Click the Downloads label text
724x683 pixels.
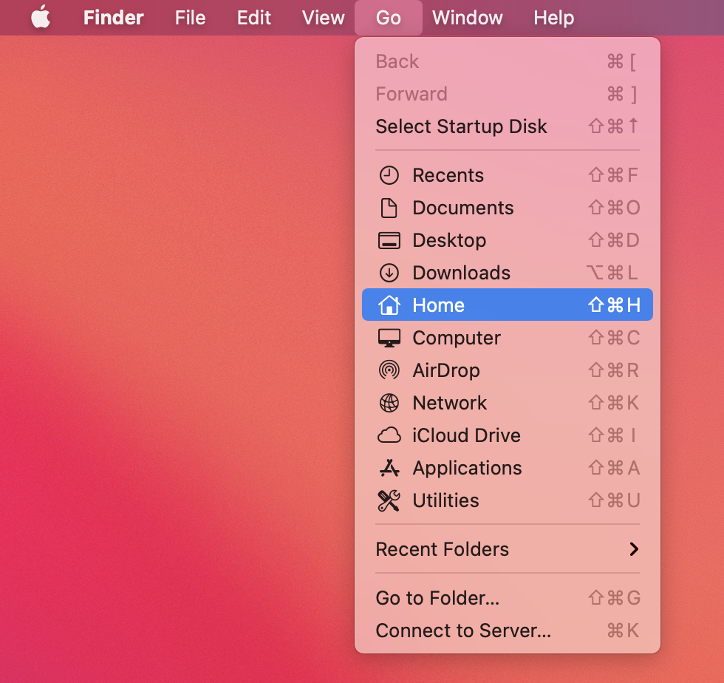461,273
